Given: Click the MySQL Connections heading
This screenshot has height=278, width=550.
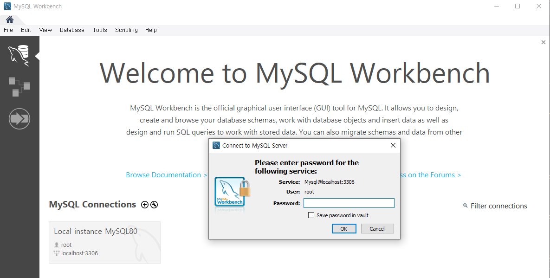Looking at the screenshot, I should (93, 204).
